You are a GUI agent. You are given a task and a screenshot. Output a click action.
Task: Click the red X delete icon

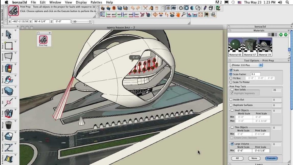114,8
